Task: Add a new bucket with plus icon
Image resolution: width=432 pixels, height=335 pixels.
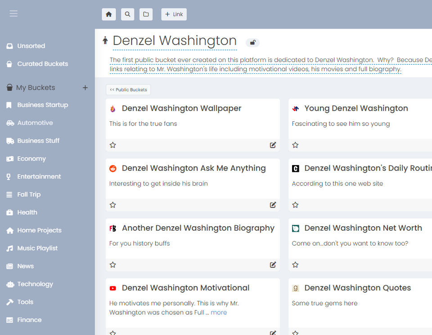Action: coord(85,88)
